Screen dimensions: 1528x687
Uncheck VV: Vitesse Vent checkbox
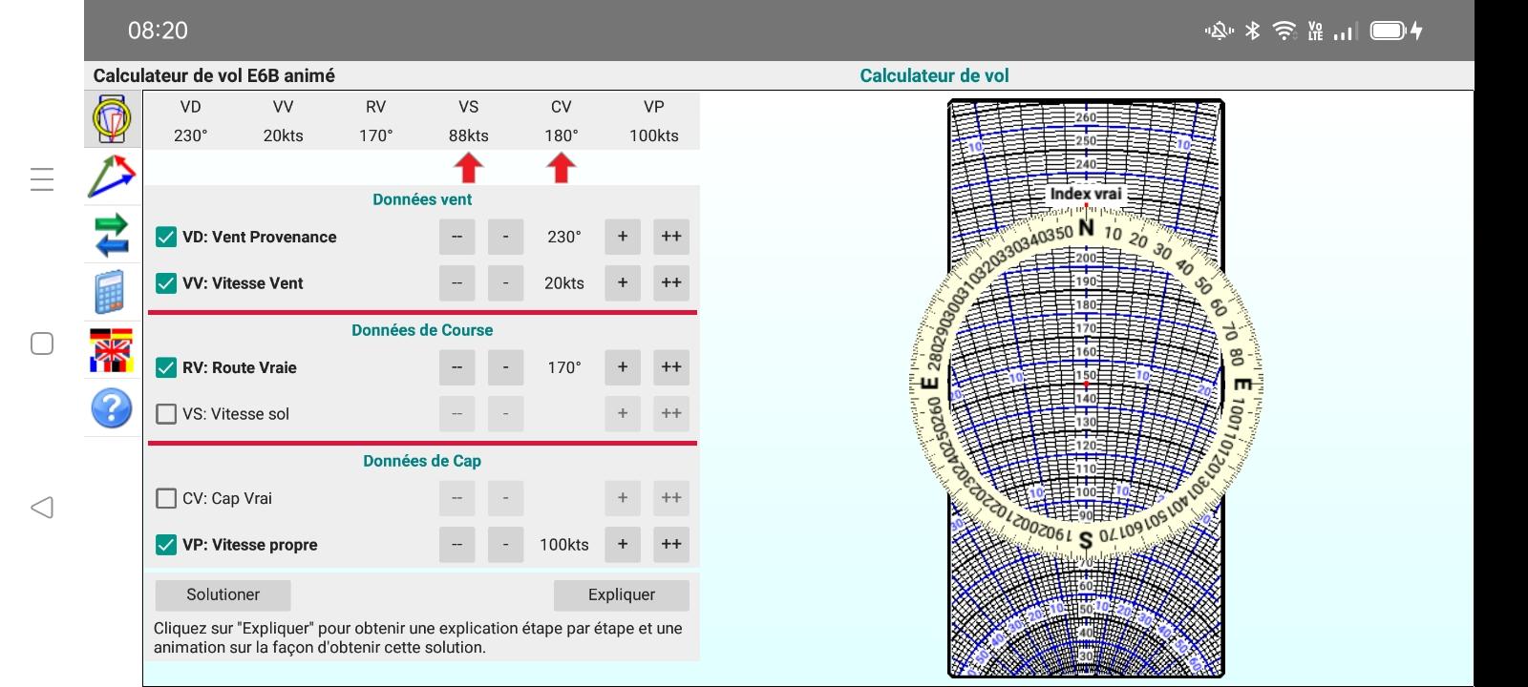(x=166, y=283)
